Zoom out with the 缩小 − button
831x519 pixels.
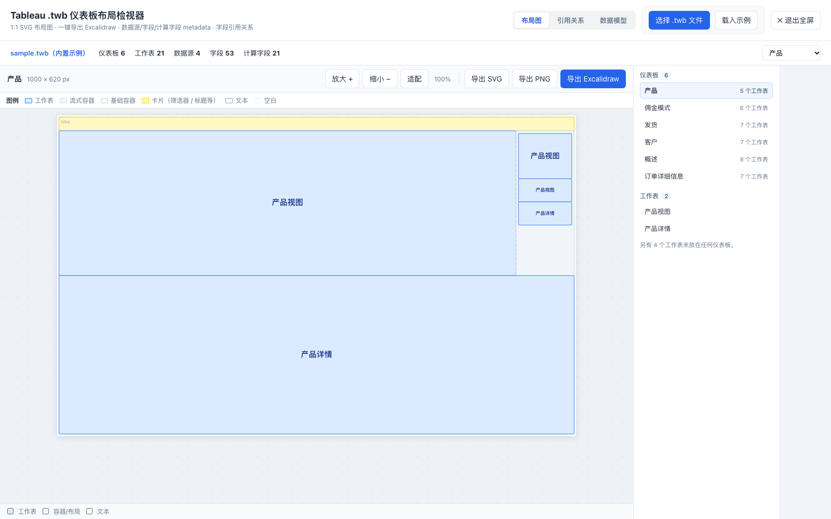[x=380, y=79]
